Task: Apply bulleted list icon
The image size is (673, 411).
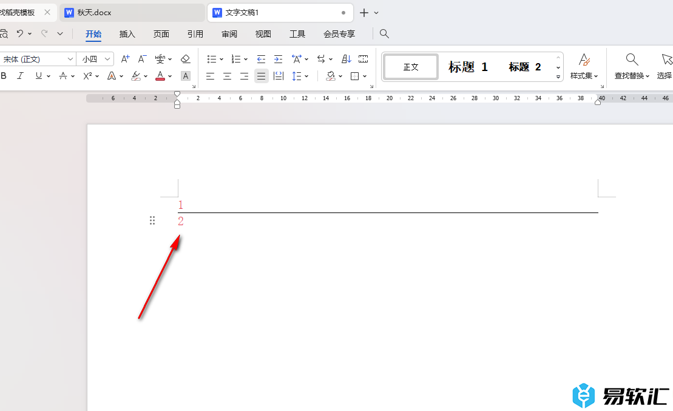Action: click(x=212, y=59)
